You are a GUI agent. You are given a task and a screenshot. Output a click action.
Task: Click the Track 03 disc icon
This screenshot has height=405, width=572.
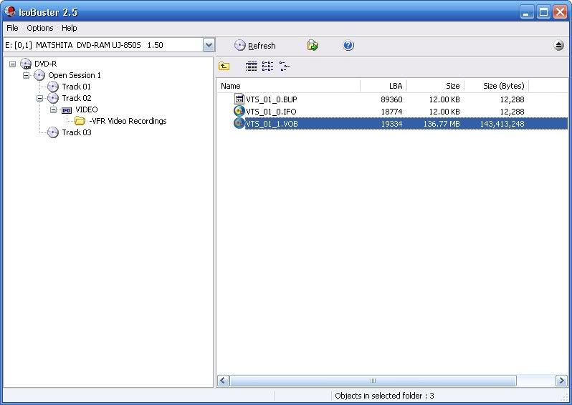(x=53, y=132)
